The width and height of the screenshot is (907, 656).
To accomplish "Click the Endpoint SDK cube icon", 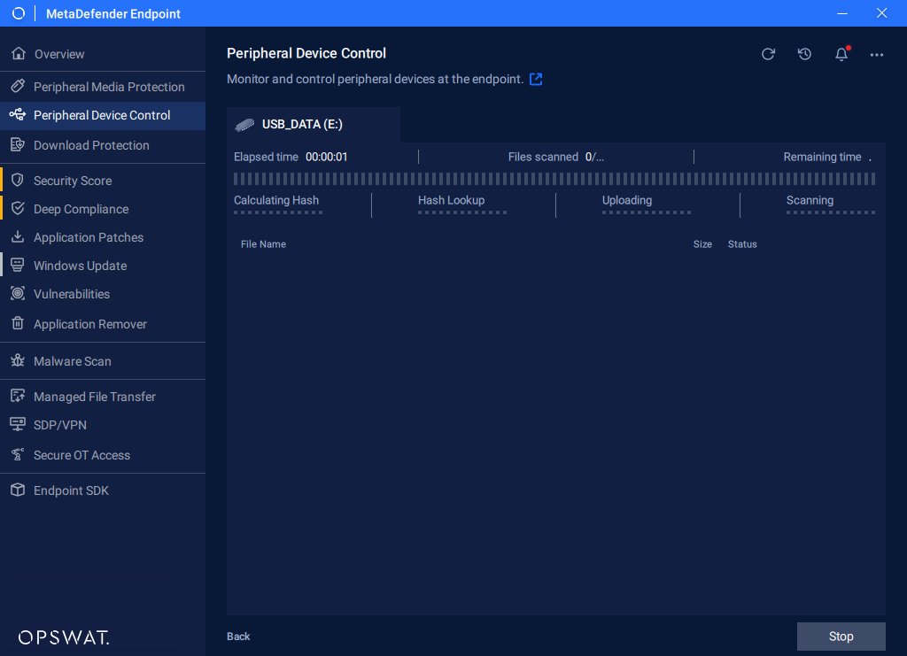I will 18,490.
